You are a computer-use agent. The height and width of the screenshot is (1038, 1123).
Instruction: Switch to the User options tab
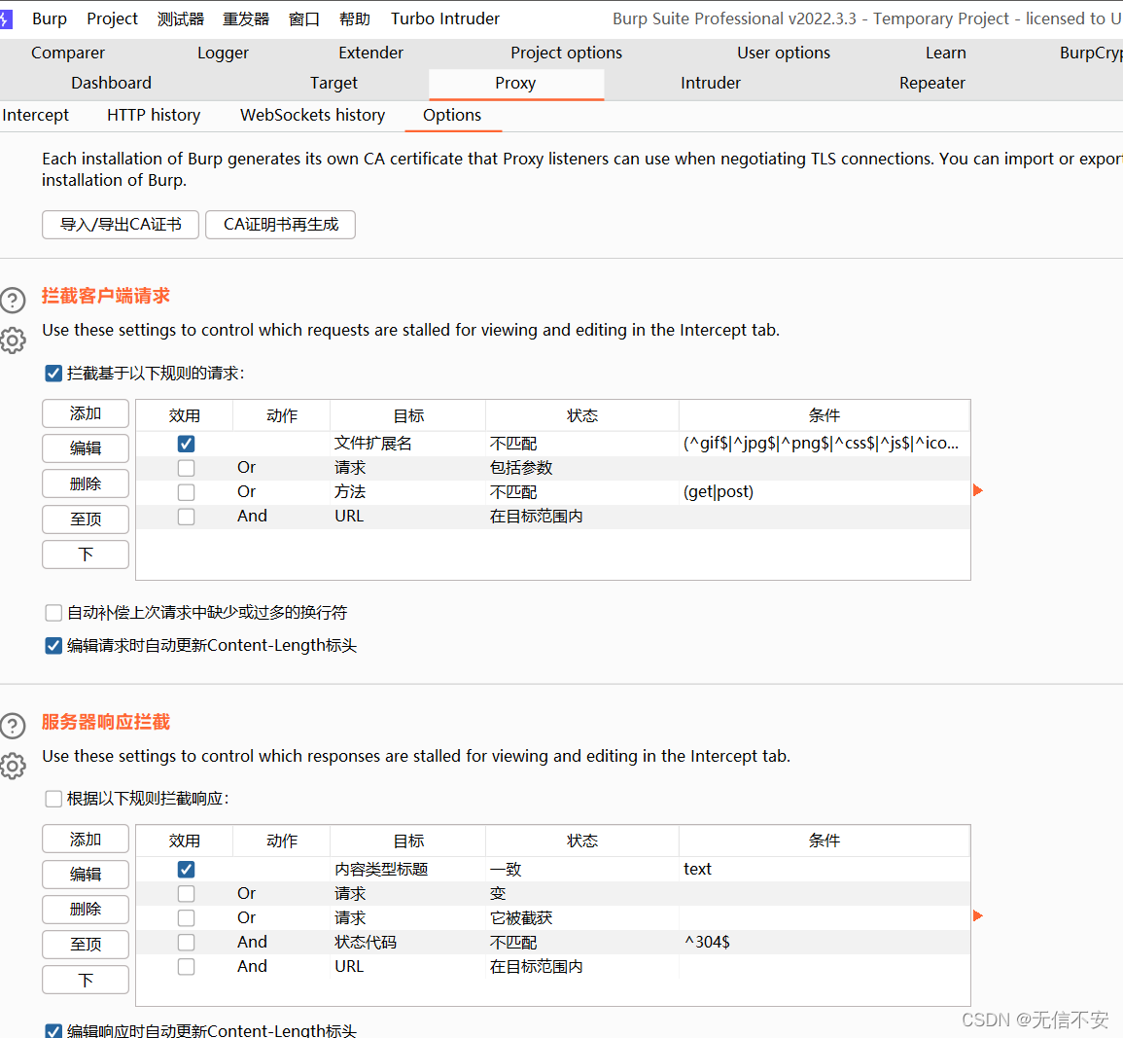pyautogui.click(x=784, y=53)
